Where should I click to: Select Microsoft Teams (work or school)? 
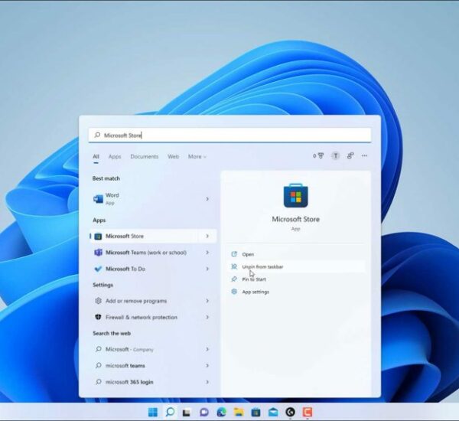[154, 253]
